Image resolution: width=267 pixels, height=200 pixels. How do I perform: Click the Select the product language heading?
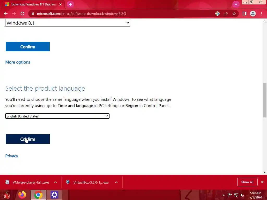point(45,89)
